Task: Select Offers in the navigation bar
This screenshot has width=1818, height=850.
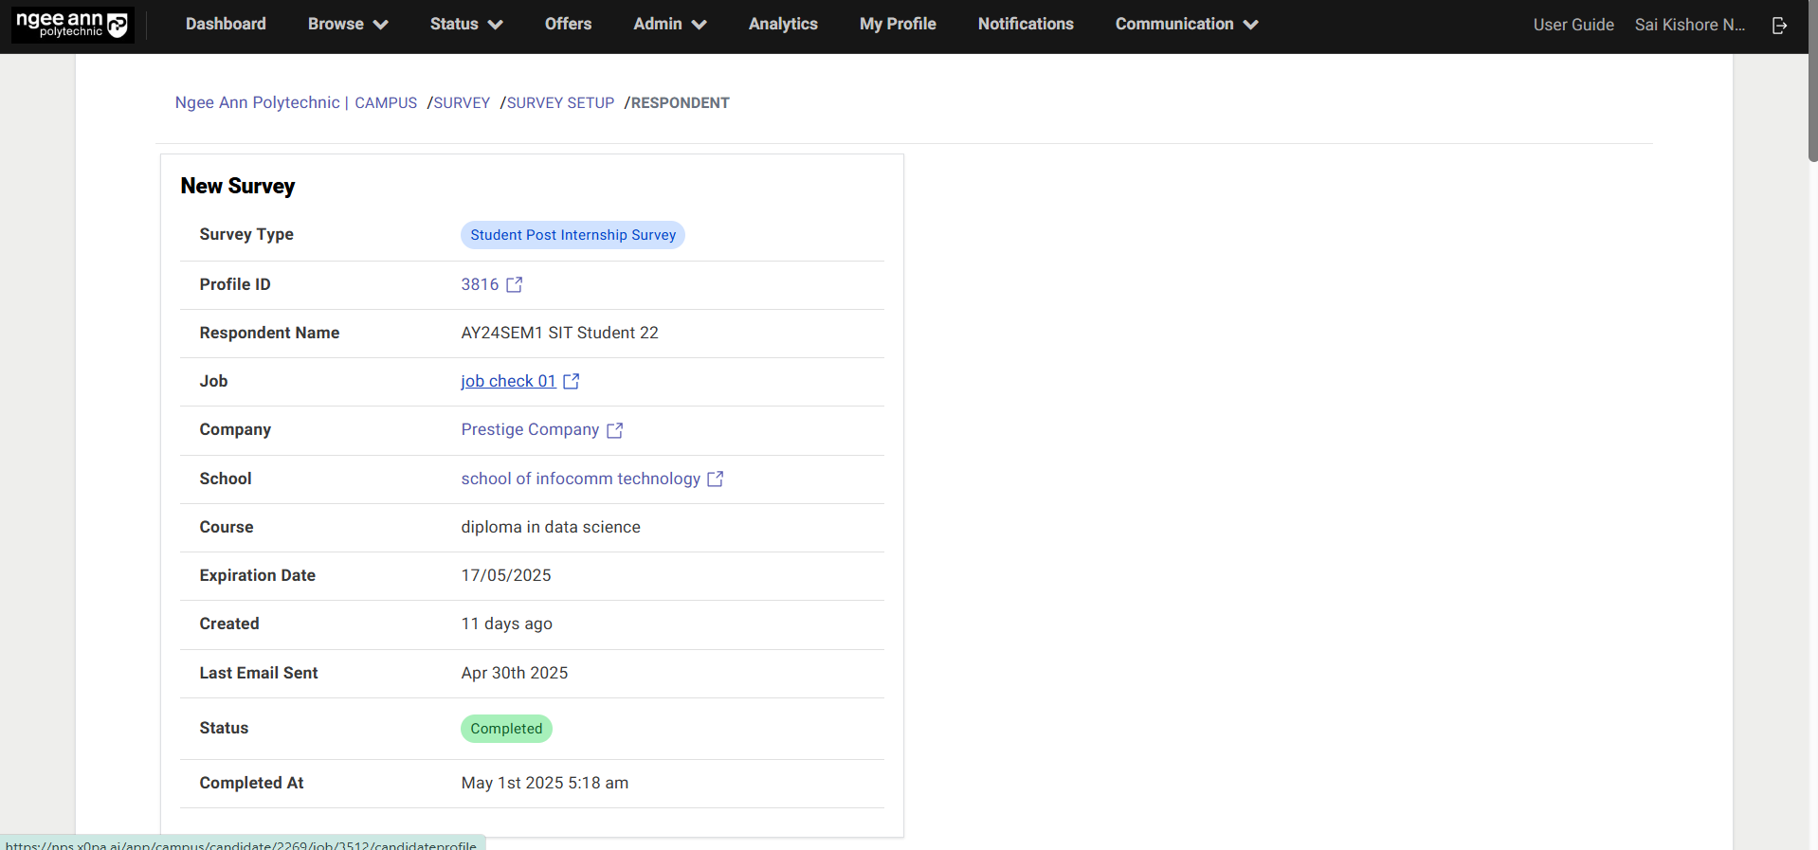Action: click(x=568, y=25)
